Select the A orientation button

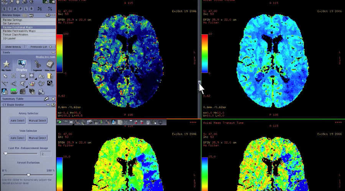click(15, 9)
